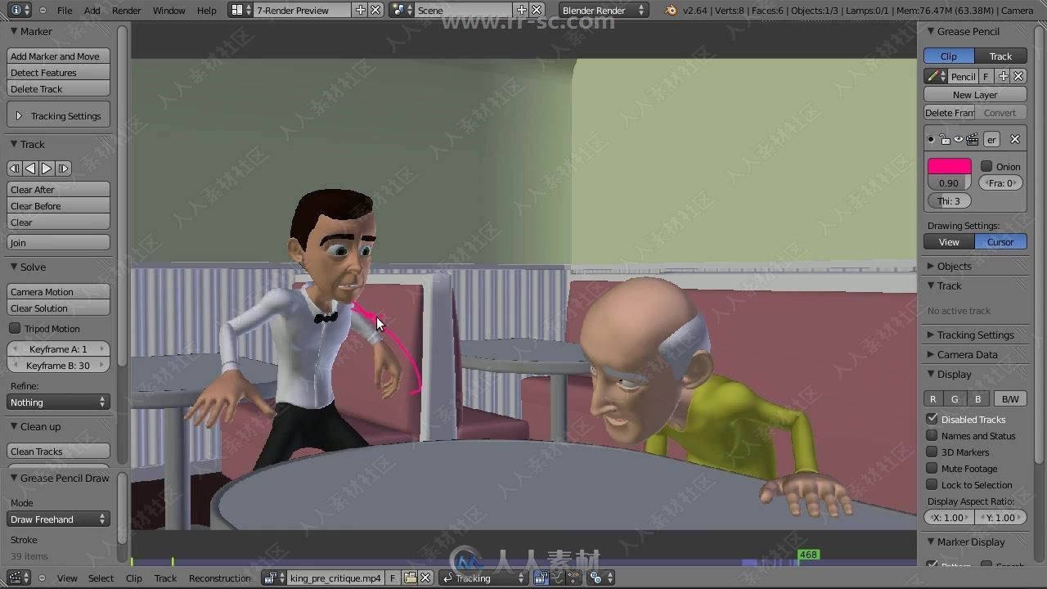Image resolution: width=1047 pixels, height=589 pixels.
Task: Click the Blender logo icon in header
Action: [672, 10]
